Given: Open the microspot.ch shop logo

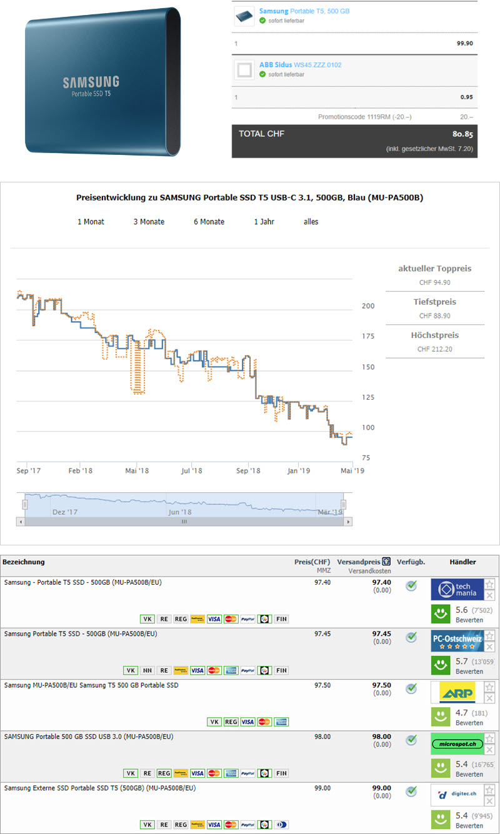Looking at the screenshot, I should (x=457, y=743).
